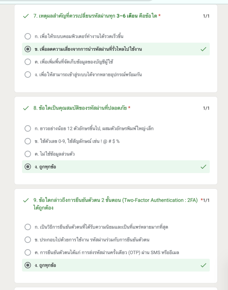Click the question 9 title about Two-Factor Authentication
This screenshot has height=290, width=228.
click(116, 204)
